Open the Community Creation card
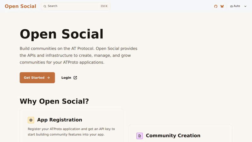Viewport: 252px width, 142px height. point(180,133)
